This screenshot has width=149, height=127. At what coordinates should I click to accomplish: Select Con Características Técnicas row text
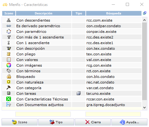42,99
